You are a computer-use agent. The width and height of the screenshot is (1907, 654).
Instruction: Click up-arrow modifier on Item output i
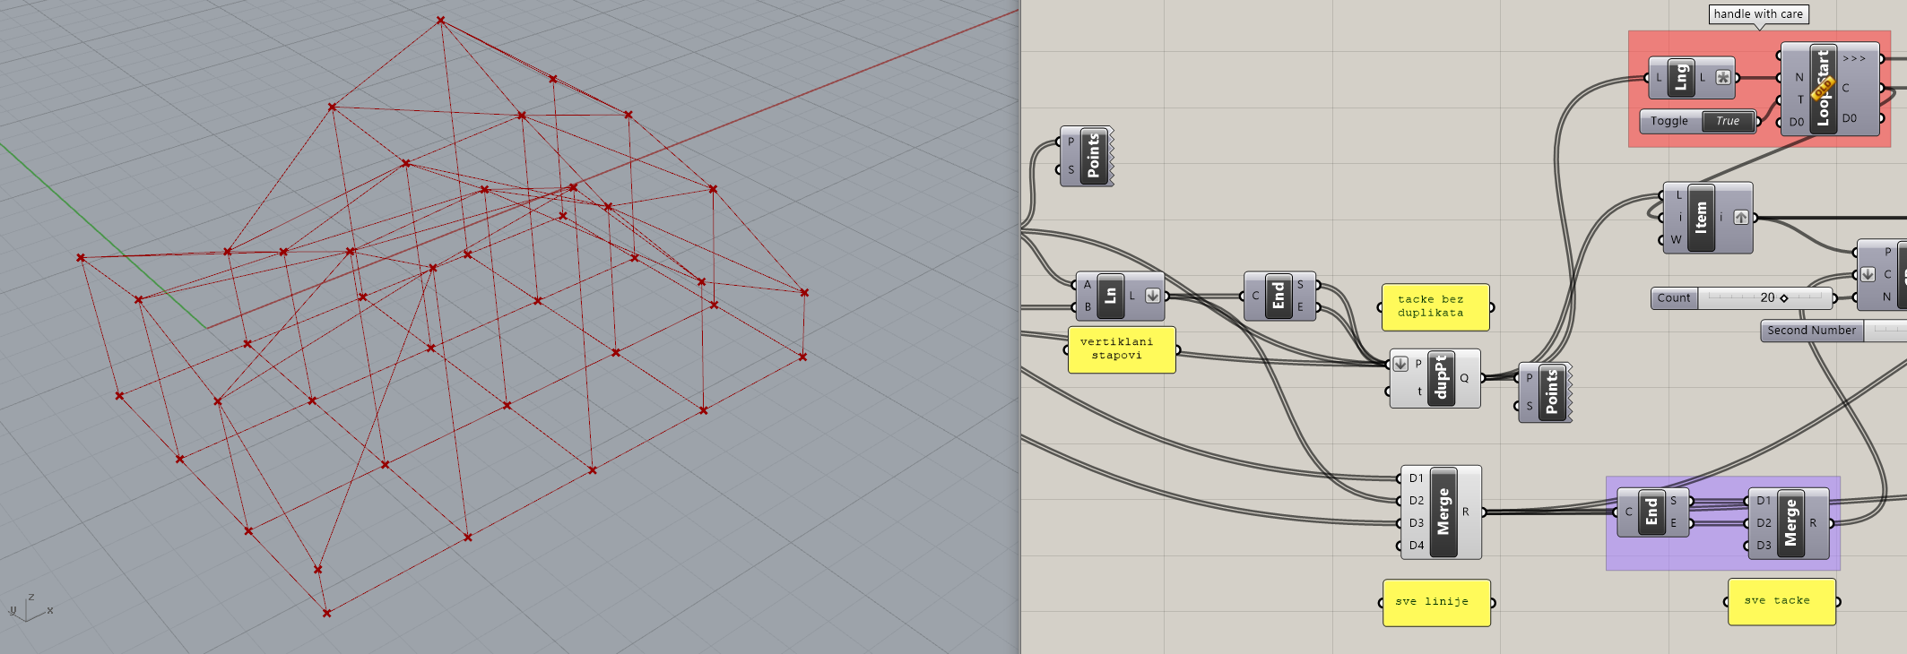click(x=1740, y=218)
